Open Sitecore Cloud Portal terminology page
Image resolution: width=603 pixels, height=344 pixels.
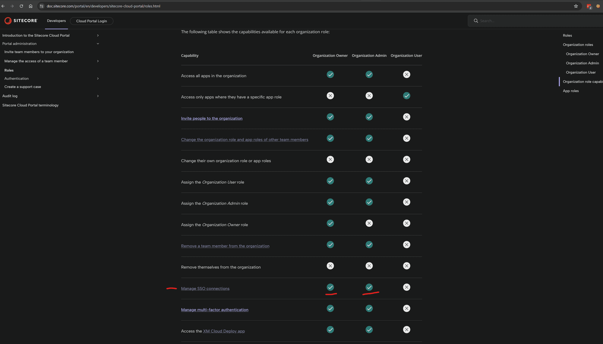pos(30,105)
